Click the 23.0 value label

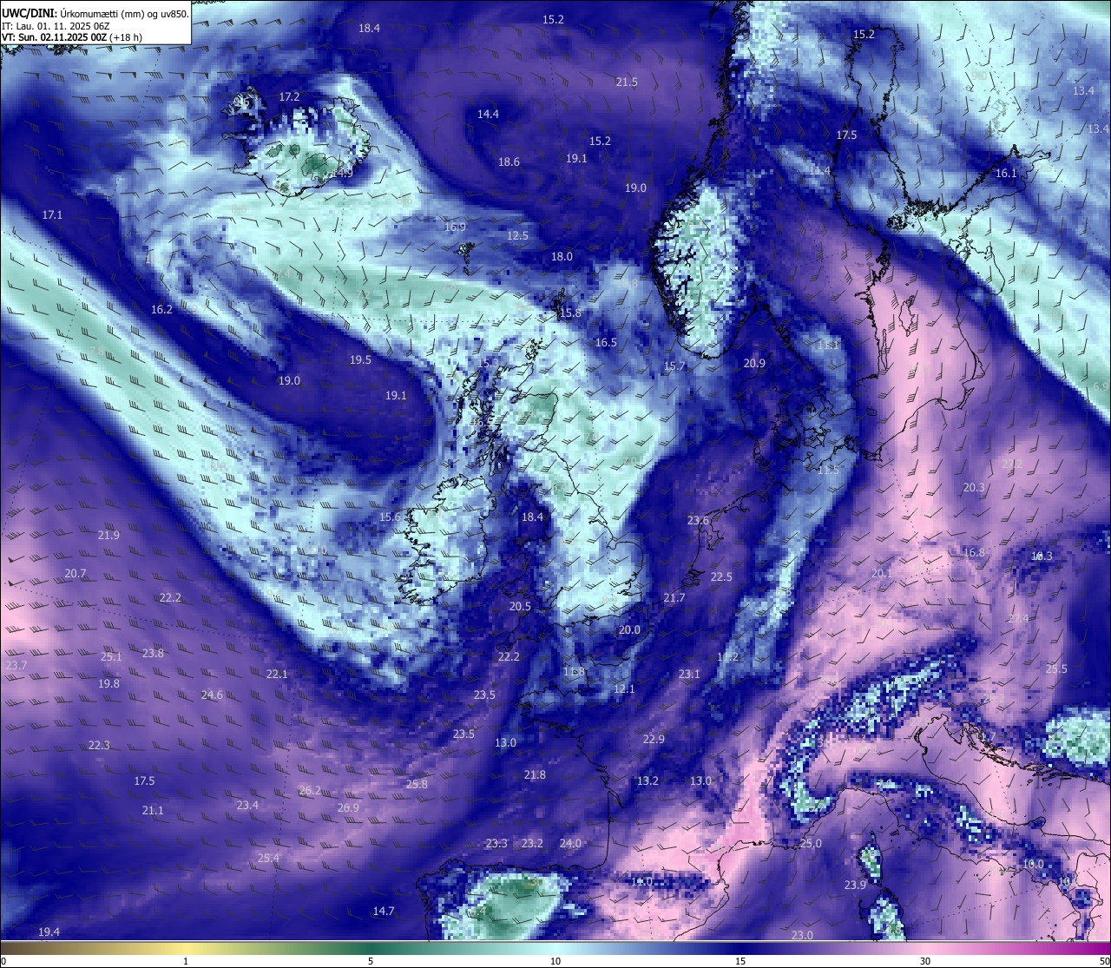[x=802, y=935]
